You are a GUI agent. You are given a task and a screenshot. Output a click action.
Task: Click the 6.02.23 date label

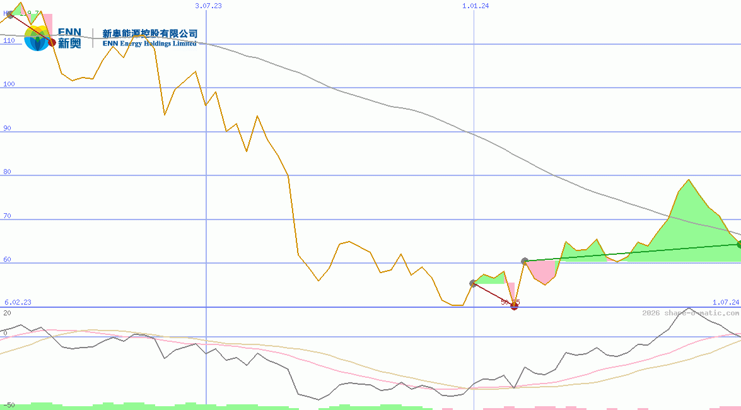pos(17,302)
